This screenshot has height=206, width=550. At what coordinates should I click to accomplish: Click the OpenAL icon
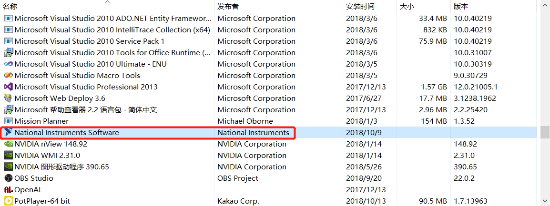[8, 189]
